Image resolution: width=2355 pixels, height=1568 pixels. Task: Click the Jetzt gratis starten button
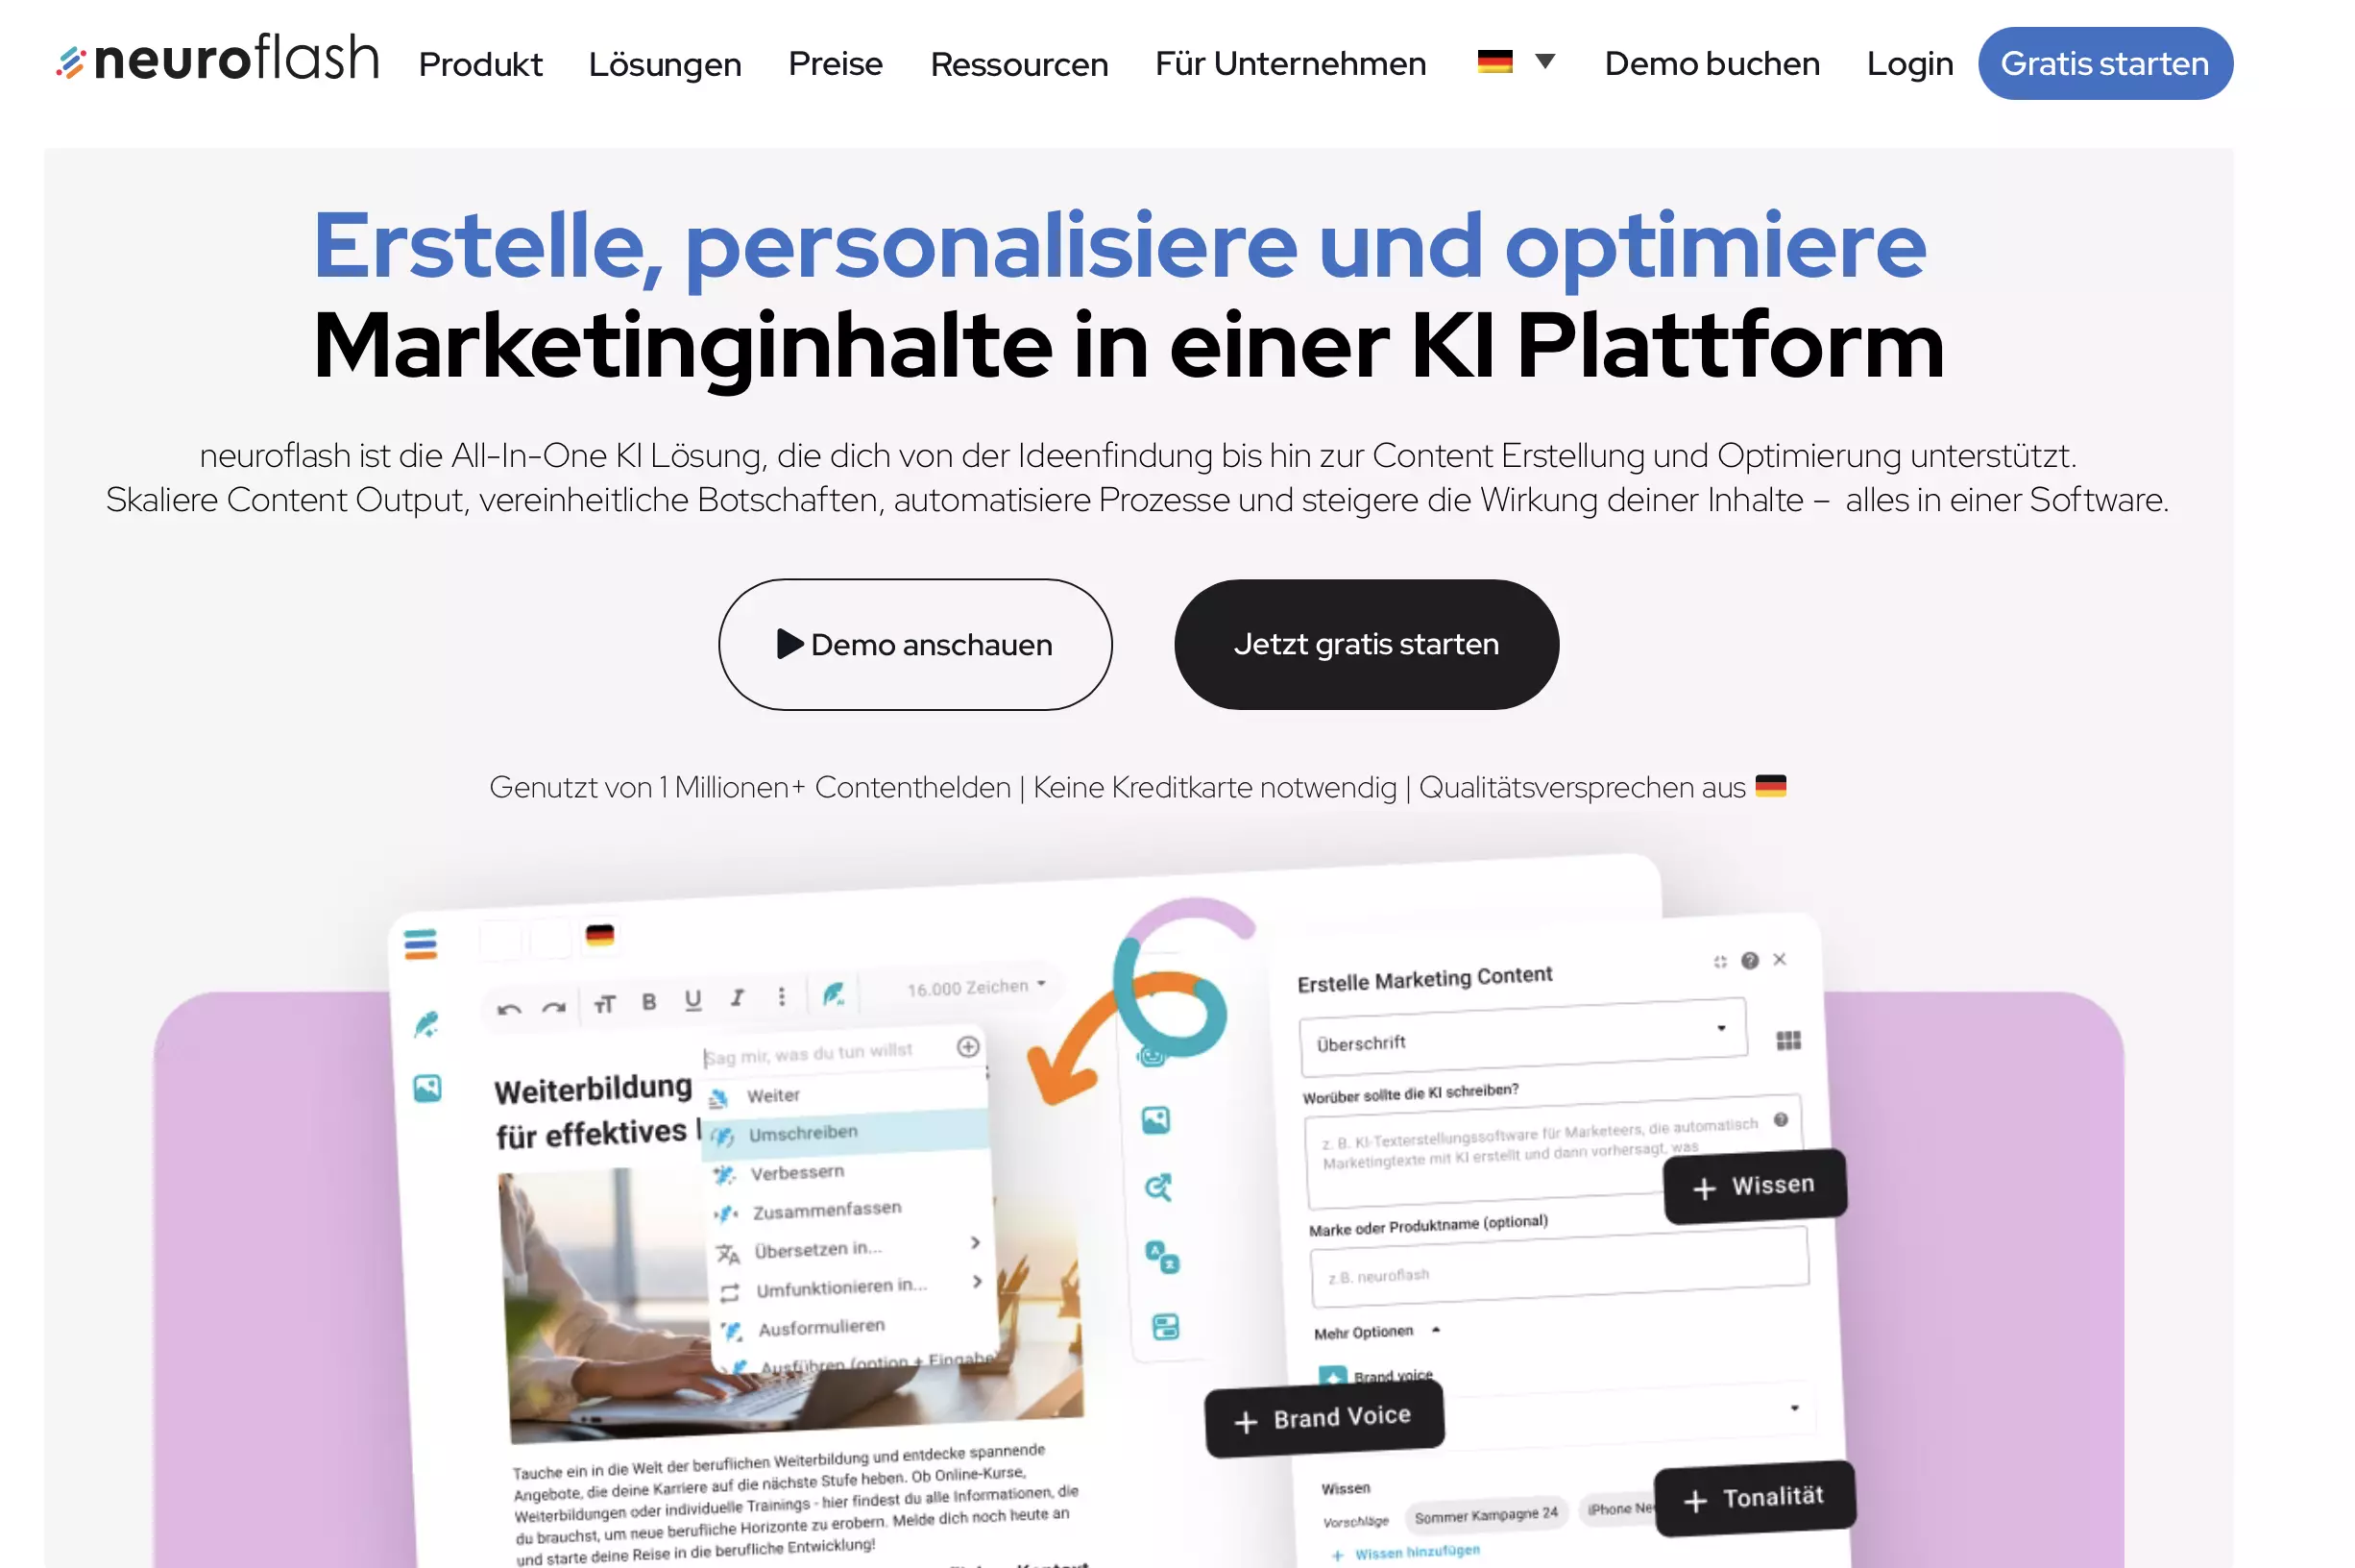click(1365, 644)
